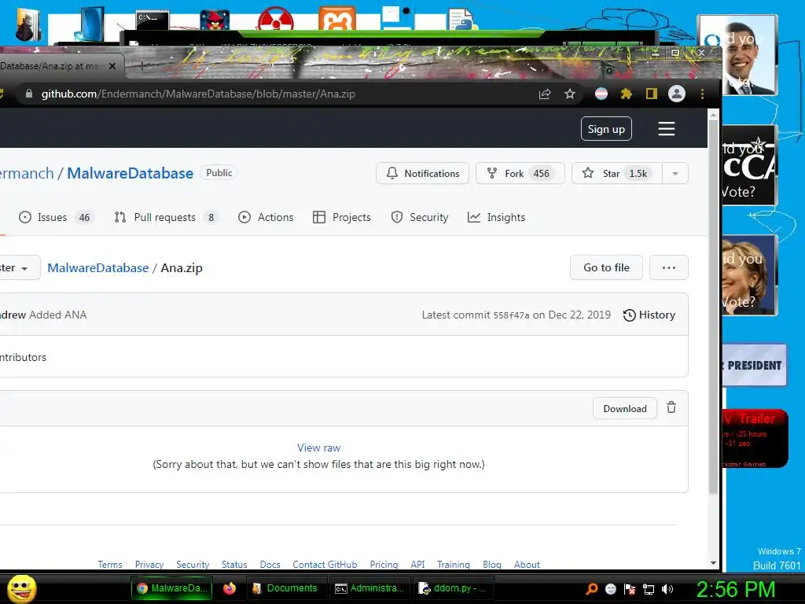View the file History
This screenshot has width=805, height=604.
tap(649, 315)
